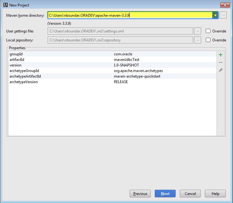Select the archetypeGroupId property row
Image resolution: width=233 pixels, height=203 pixels.
coord(112,71)
